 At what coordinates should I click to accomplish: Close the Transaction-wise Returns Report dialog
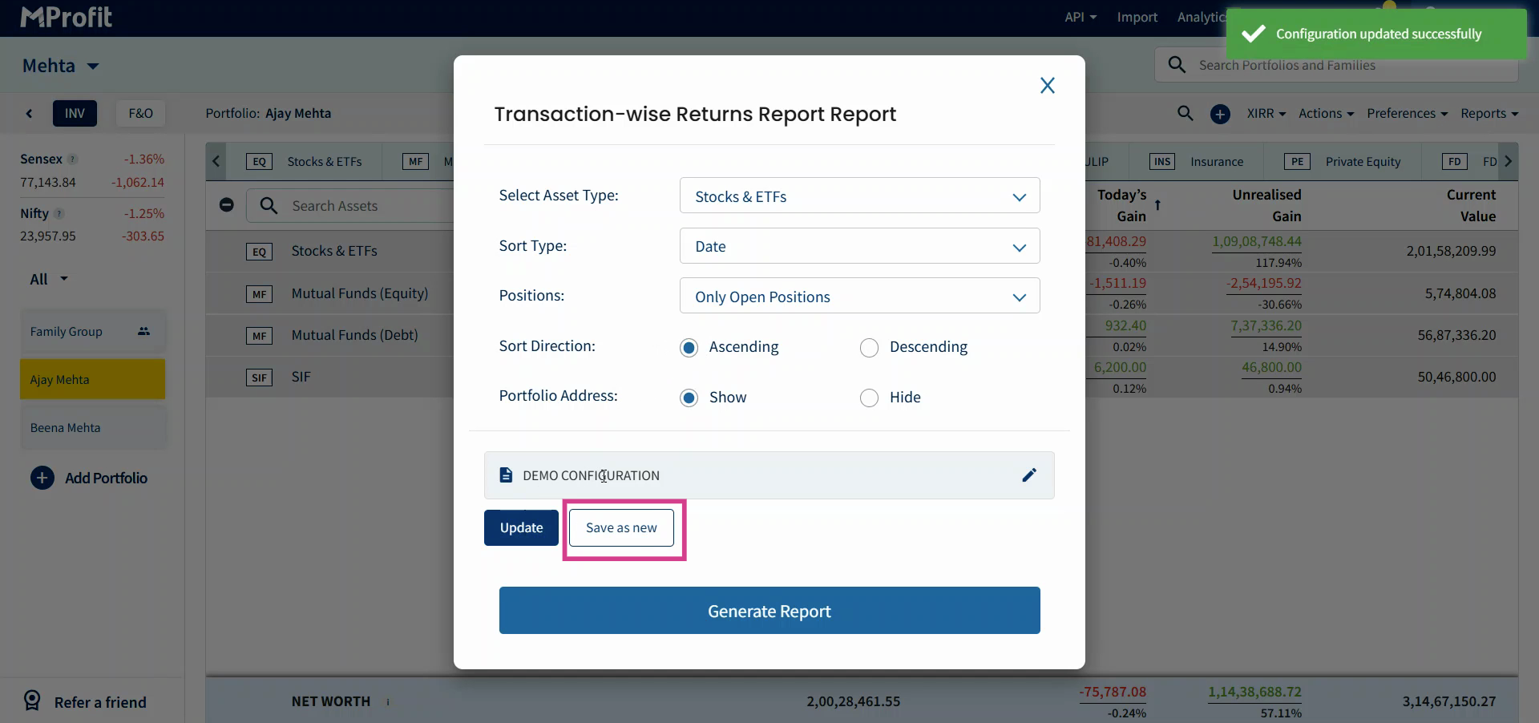tap(1047, 86)
